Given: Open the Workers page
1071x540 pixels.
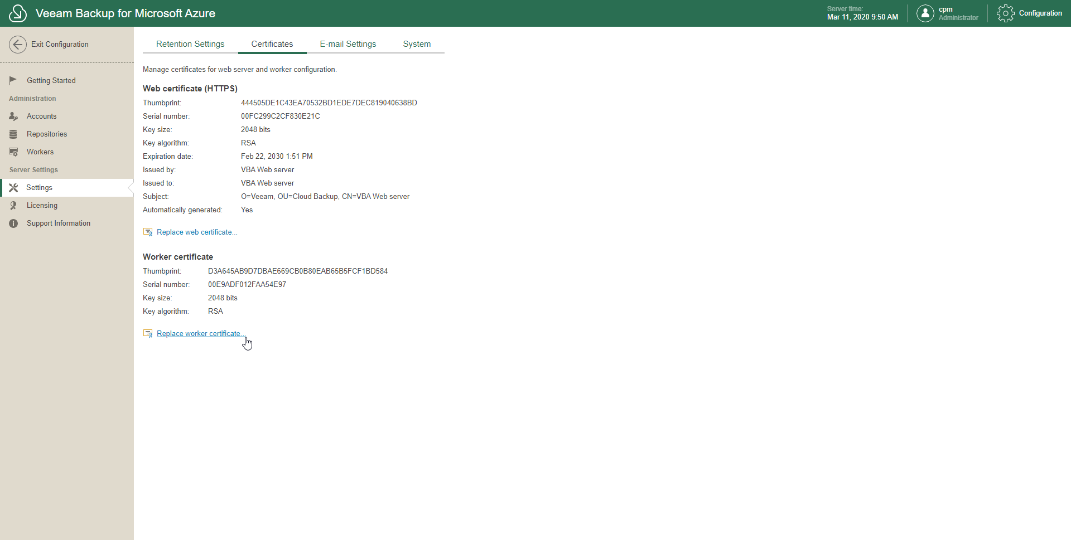Looking at the screenshot, I should coord(67,152).
